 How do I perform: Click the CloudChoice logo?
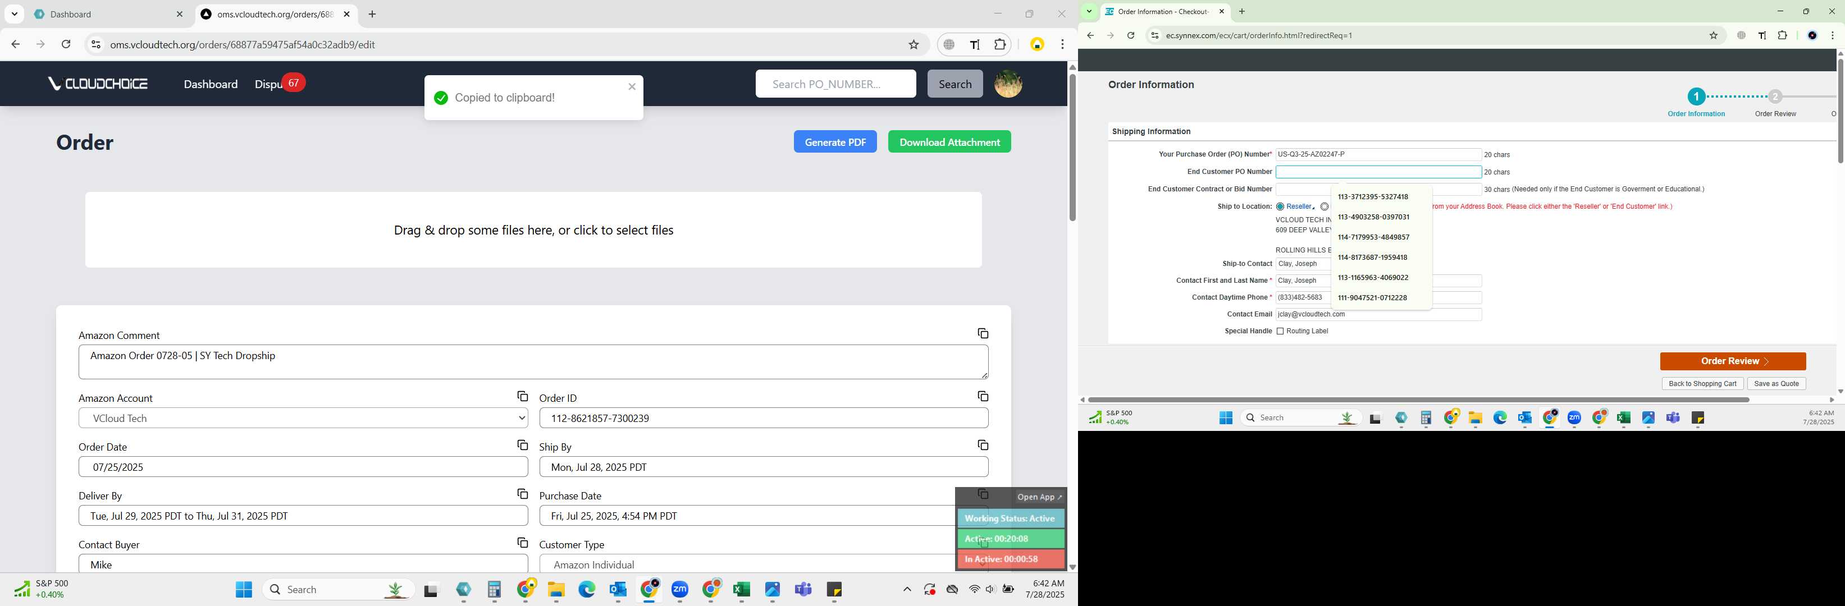coord(98,84)
